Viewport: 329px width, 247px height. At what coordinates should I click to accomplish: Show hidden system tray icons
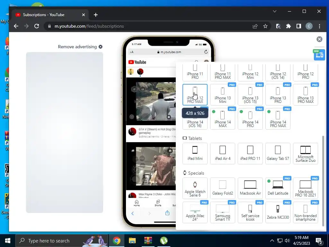pos(272,241)
